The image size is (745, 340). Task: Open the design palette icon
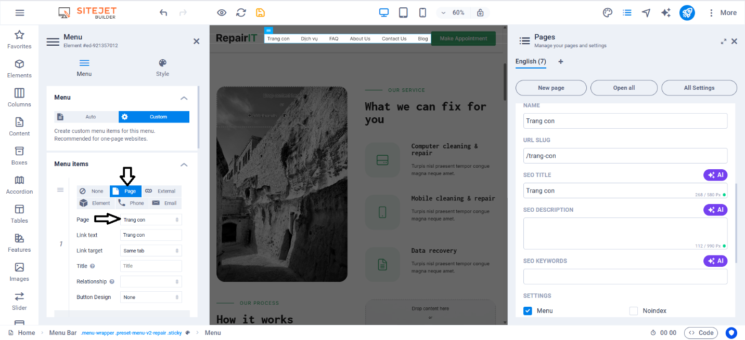tap(607, 12)
